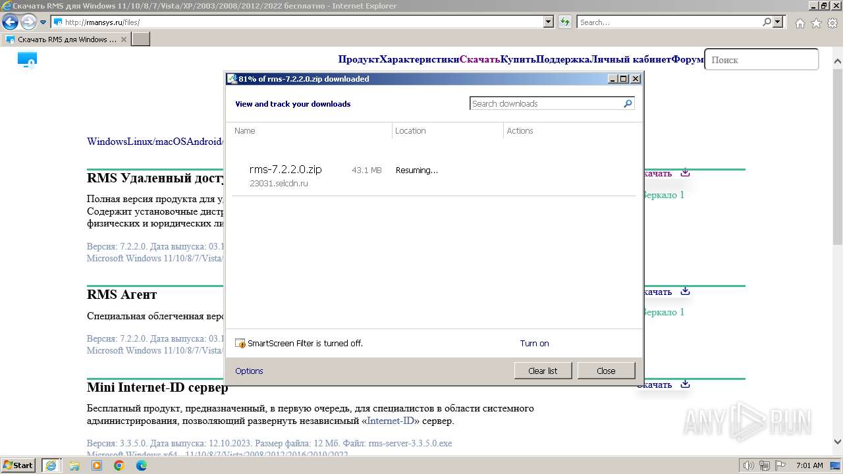Click the SmartScreen shield warning icon

240,343
